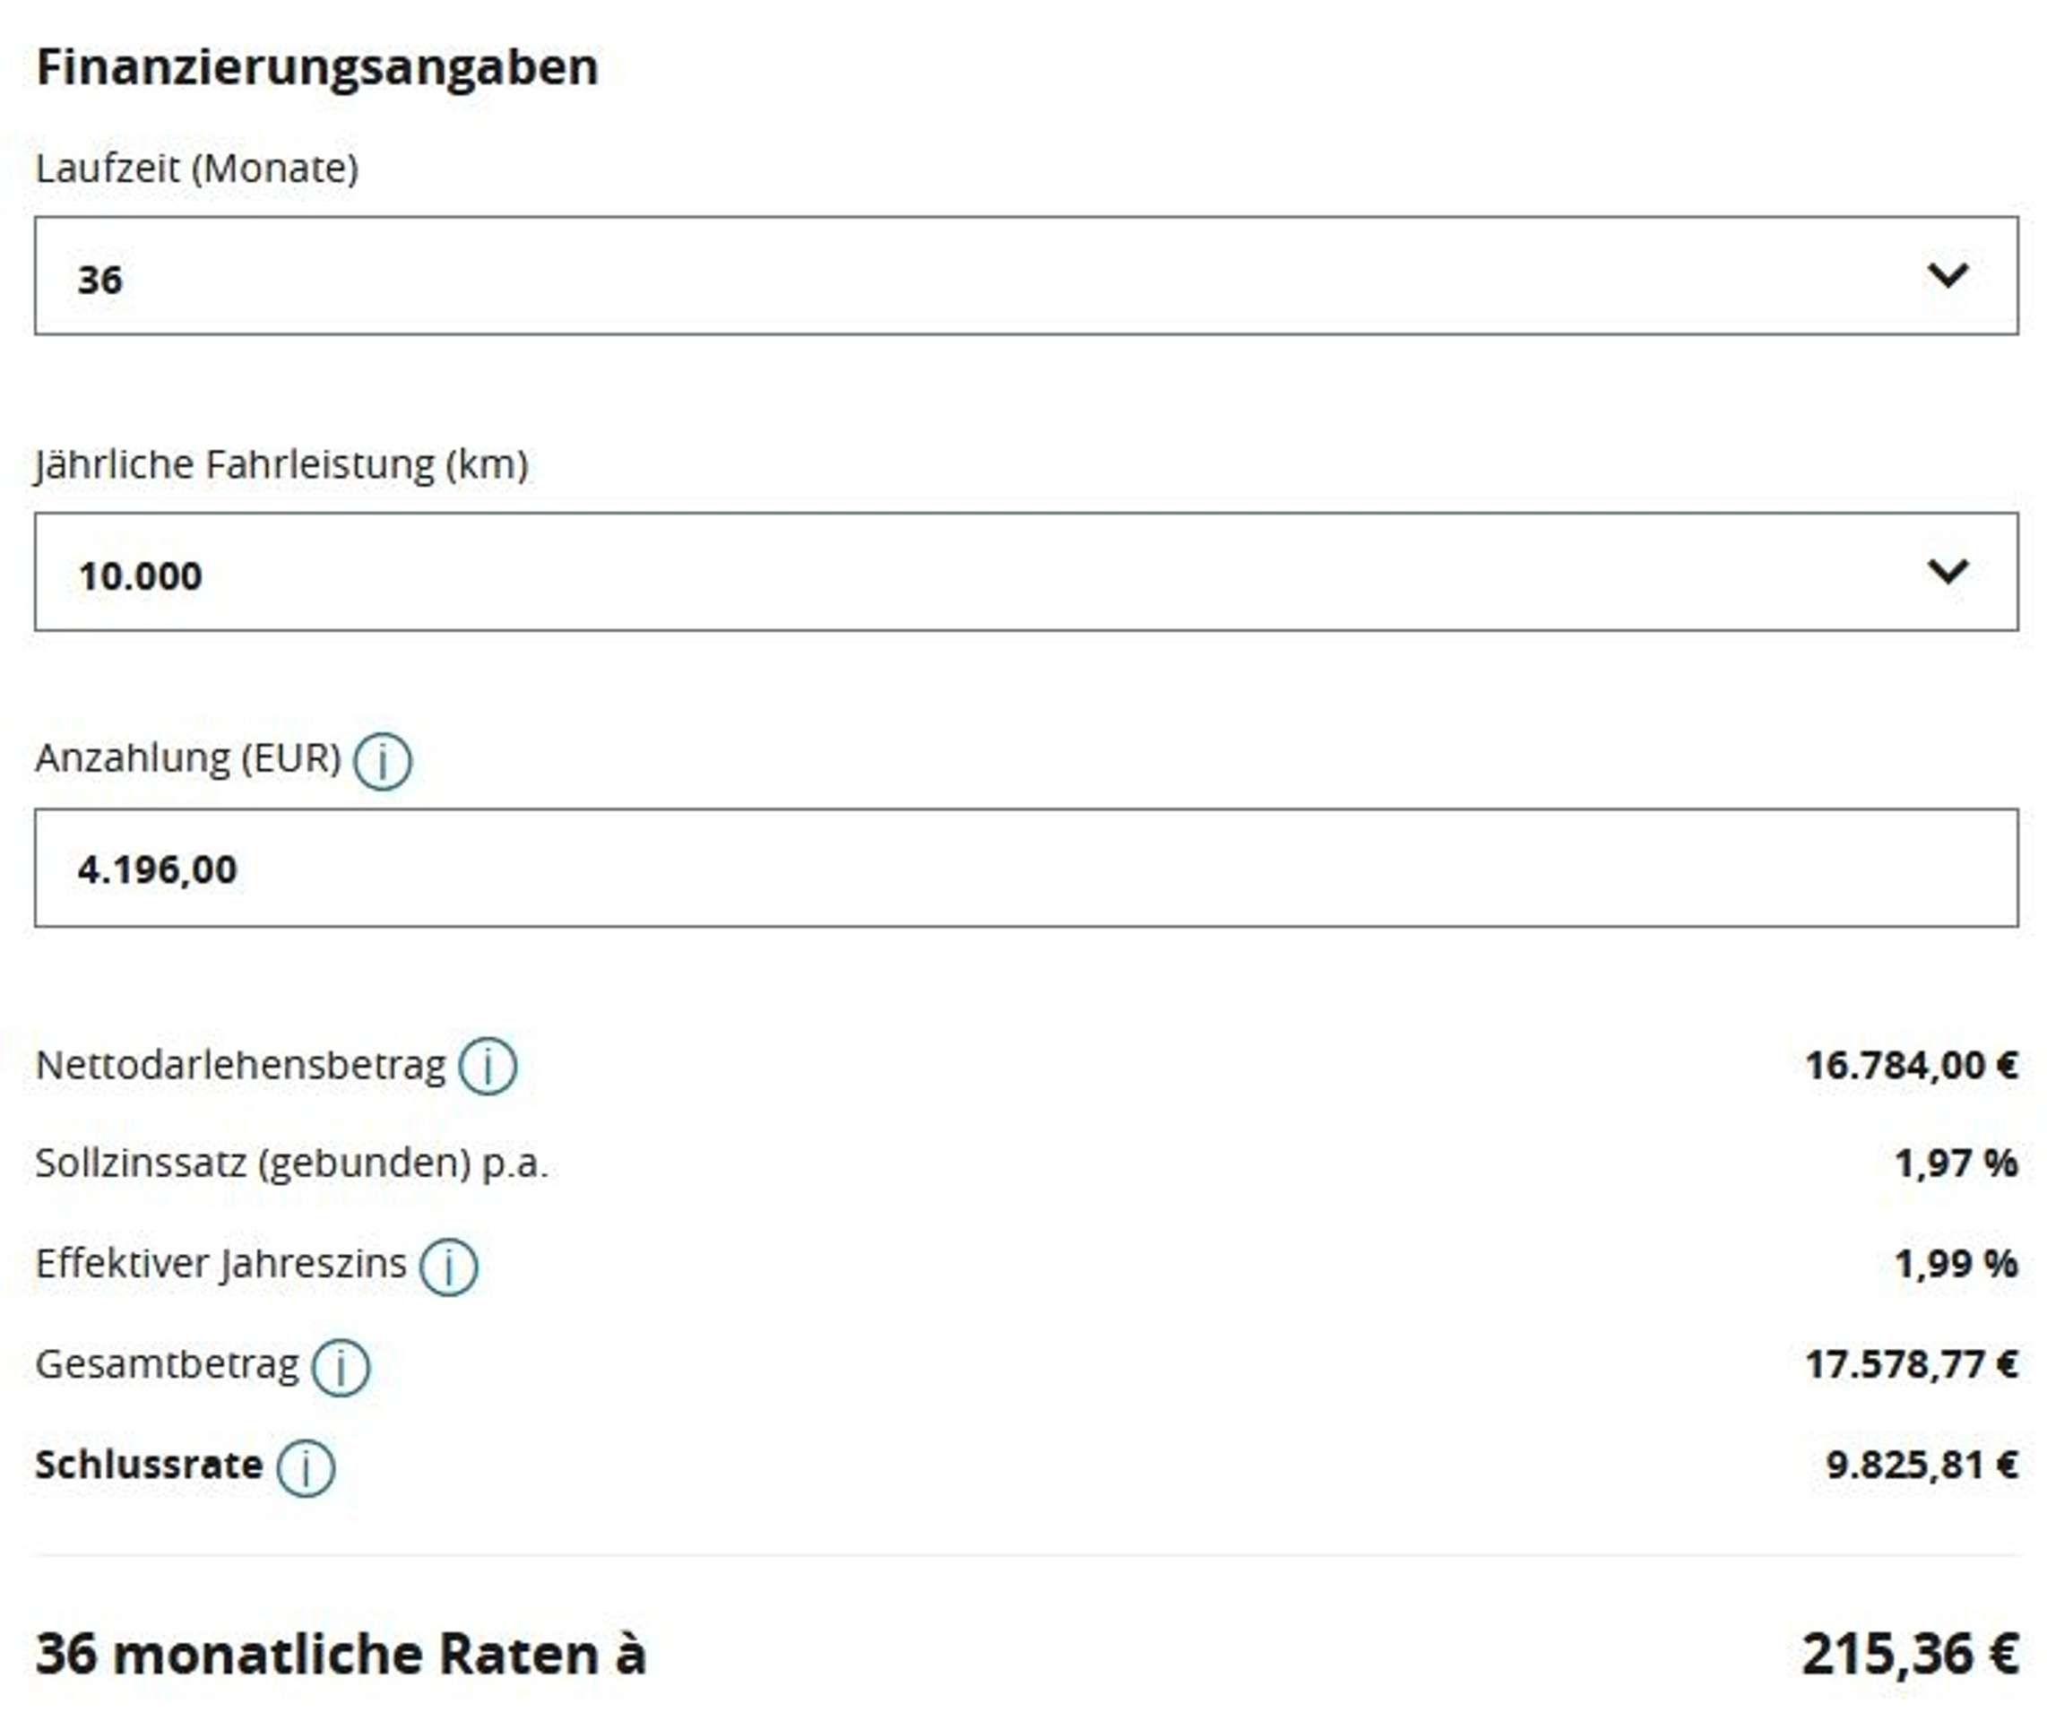Viewport: 2047px width, 1721px height.
Task: Click the Jährliche Fahrleistung (km) label
Action: pos(281,463)
